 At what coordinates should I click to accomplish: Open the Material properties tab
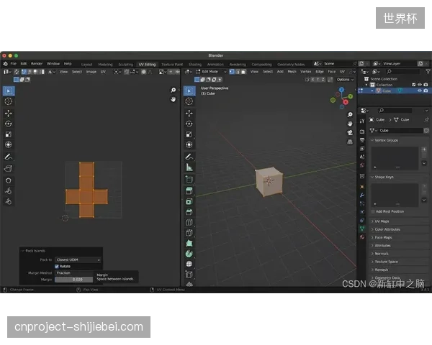(x=362, y=237)
